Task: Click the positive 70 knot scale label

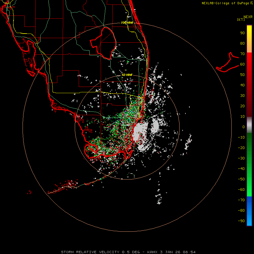Action: coord(242,54)
